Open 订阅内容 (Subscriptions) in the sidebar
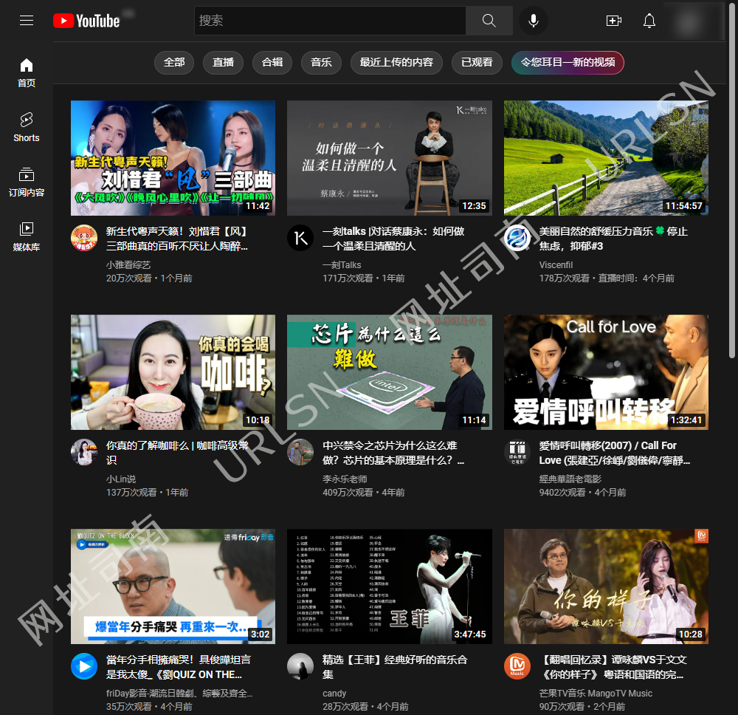Screen dimensions: 738x715 (x=26, y=181)
